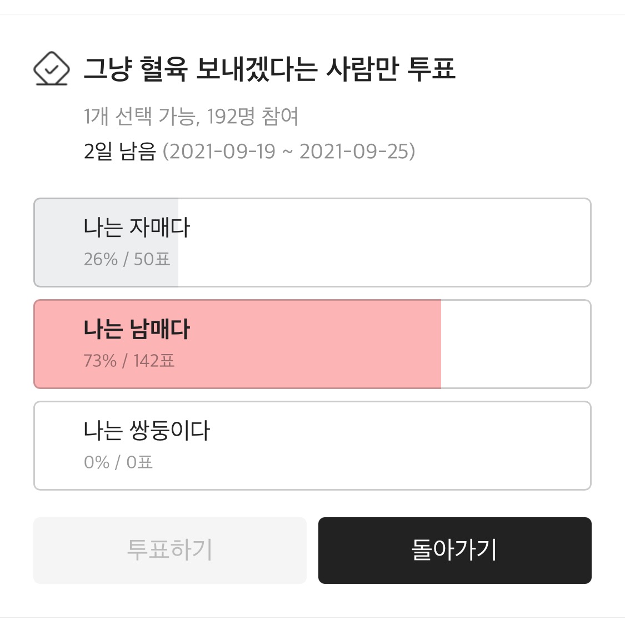Click the bold 나는 남매다 label text

coord(137,329)
